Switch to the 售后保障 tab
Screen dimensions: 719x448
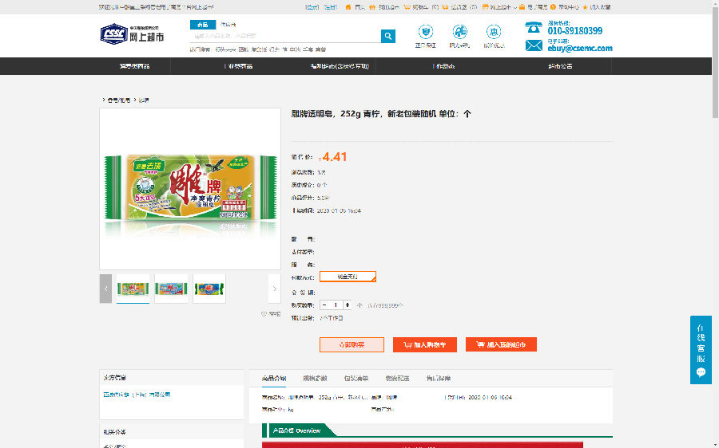(439, 379)
